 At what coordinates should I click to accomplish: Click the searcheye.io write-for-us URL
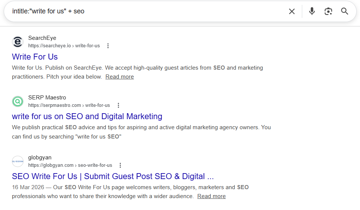tap(64, 46)
